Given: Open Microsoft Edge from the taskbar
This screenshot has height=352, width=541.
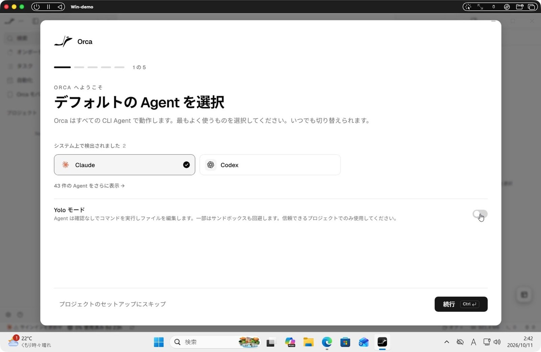Looking at the screenshot, I should click(327, 342).
